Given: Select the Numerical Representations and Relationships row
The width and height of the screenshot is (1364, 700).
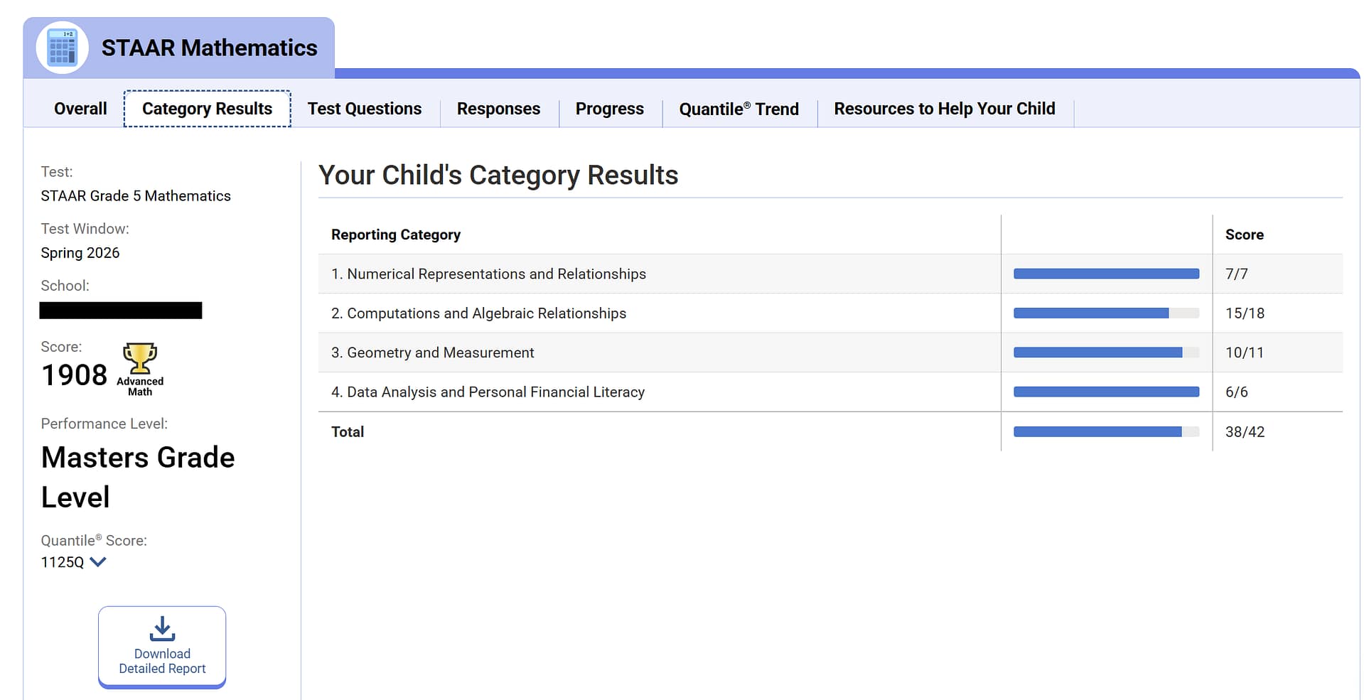Looking at the screenshot, I should 830,274.
